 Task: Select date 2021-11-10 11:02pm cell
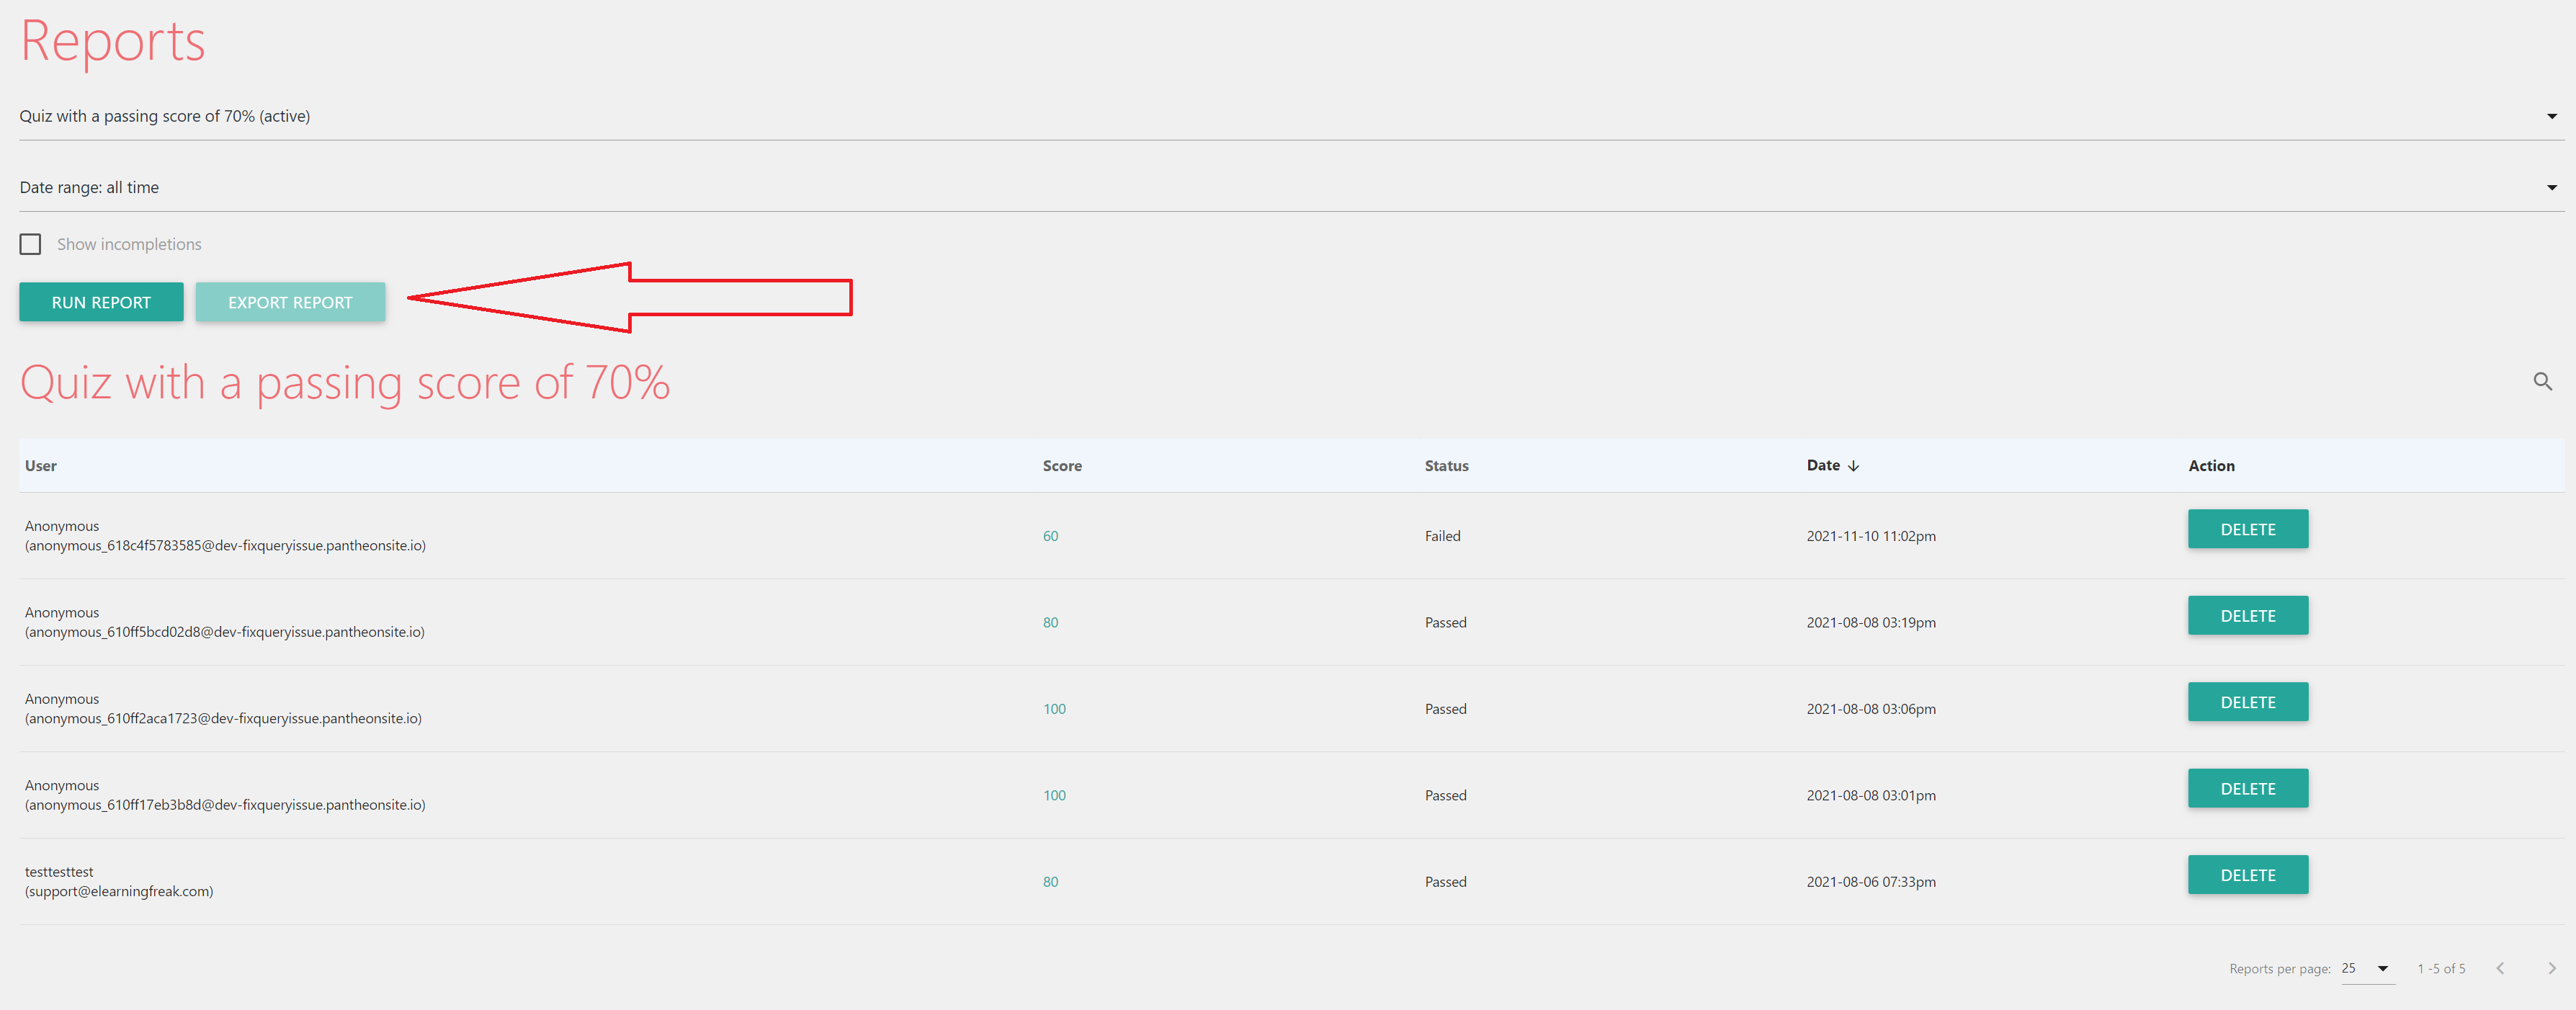point(1871,536)
